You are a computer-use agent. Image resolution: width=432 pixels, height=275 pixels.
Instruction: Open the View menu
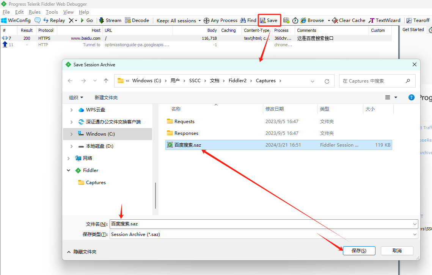click(68, 12)
